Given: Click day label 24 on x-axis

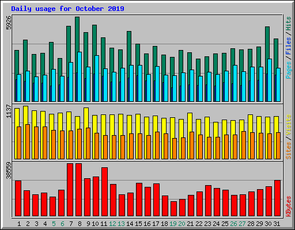Looking at the screenshot, I should point(216,224).
